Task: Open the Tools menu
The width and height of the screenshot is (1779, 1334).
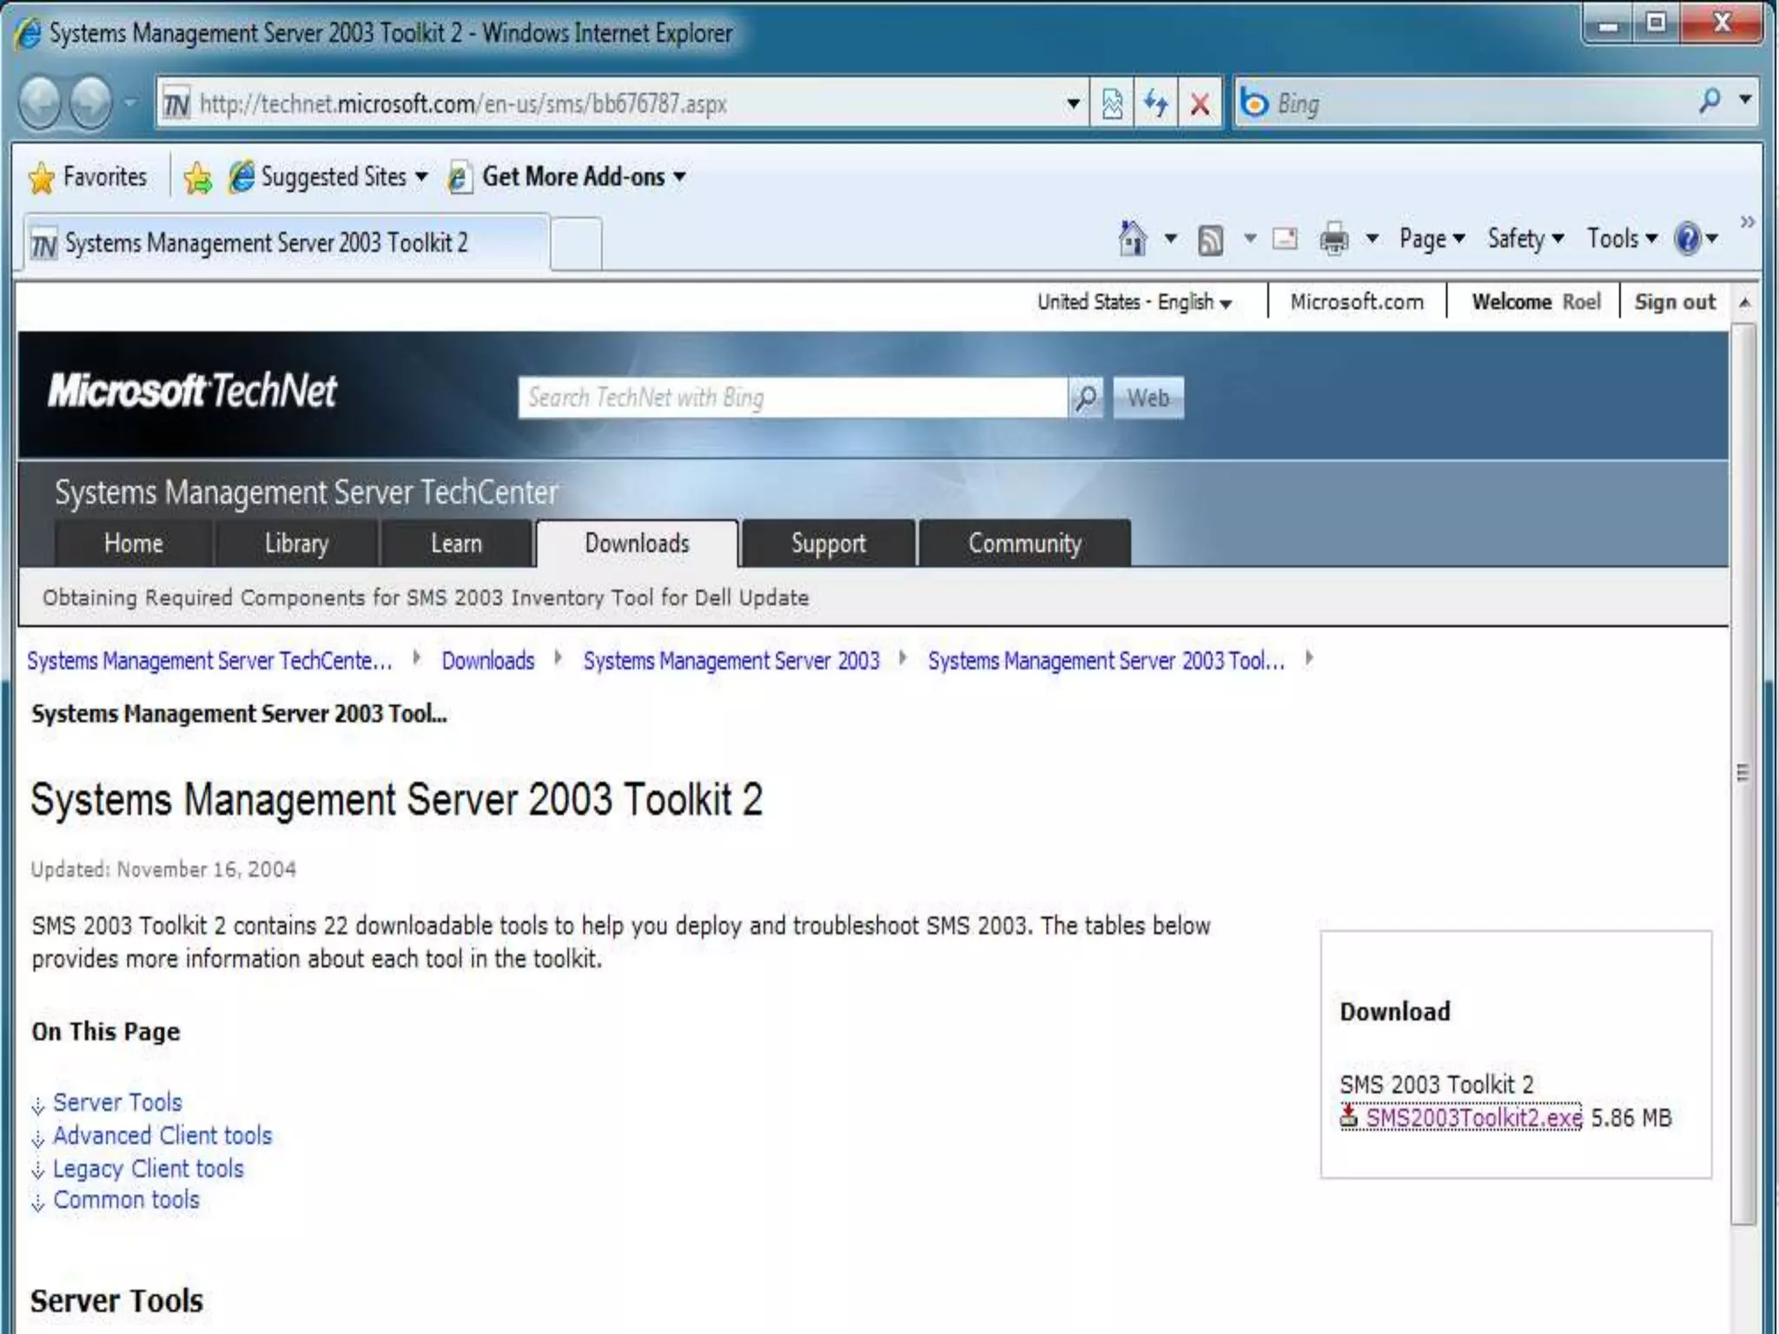Action: click(x=1622, y=239)
